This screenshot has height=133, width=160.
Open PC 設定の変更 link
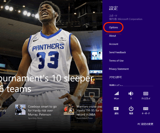click(145, 124)
